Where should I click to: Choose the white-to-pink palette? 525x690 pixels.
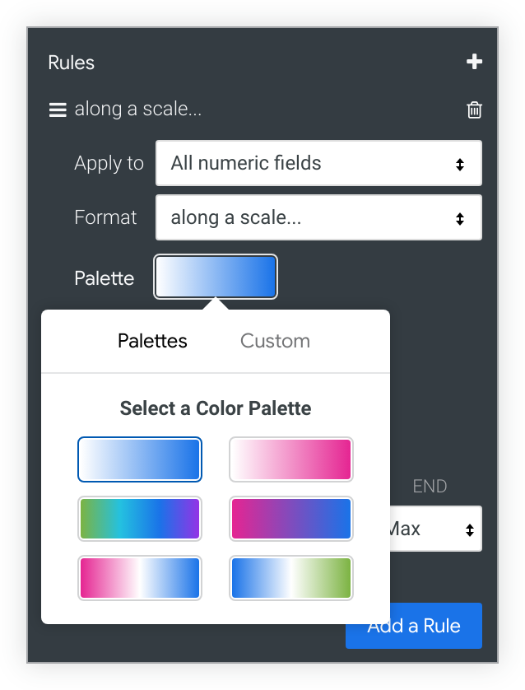291,459
